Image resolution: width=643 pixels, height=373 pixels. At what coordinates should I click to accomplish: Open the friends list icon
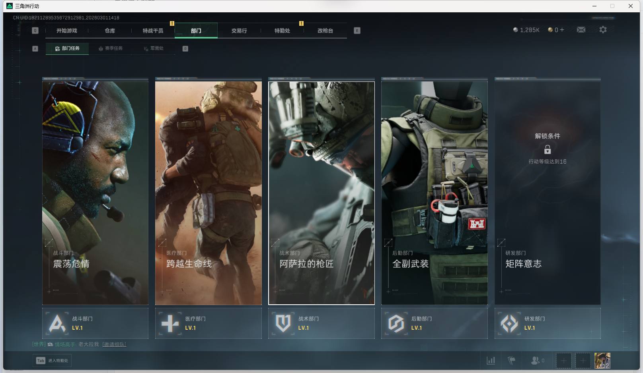coord(535,361)
